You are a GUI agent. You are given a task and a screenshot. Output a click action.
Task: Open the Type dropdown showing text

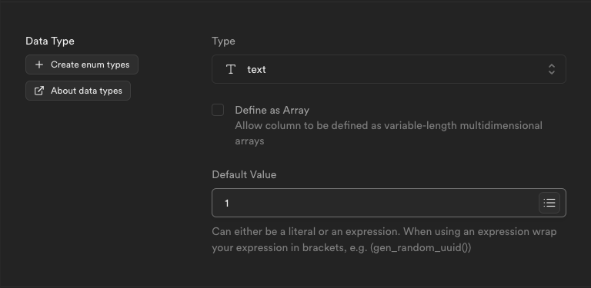389,69
